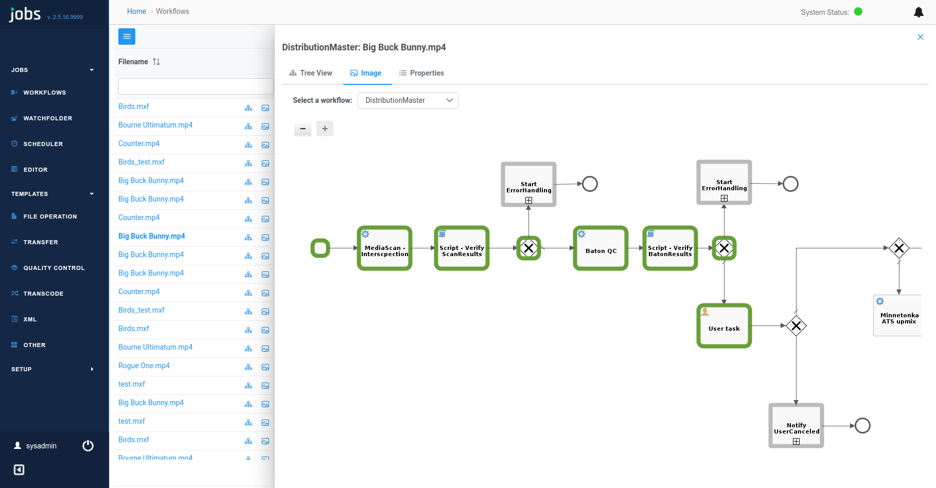Switch to the Tree View tab
The image size is (936, 488).
click(x=311, y=73)
